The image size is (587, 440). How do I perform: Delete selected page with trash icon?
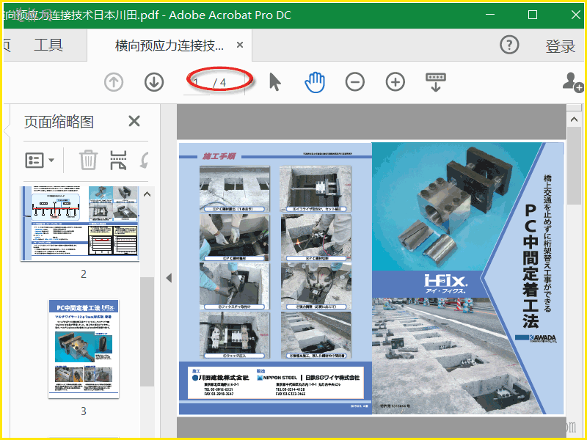[88, 160]
